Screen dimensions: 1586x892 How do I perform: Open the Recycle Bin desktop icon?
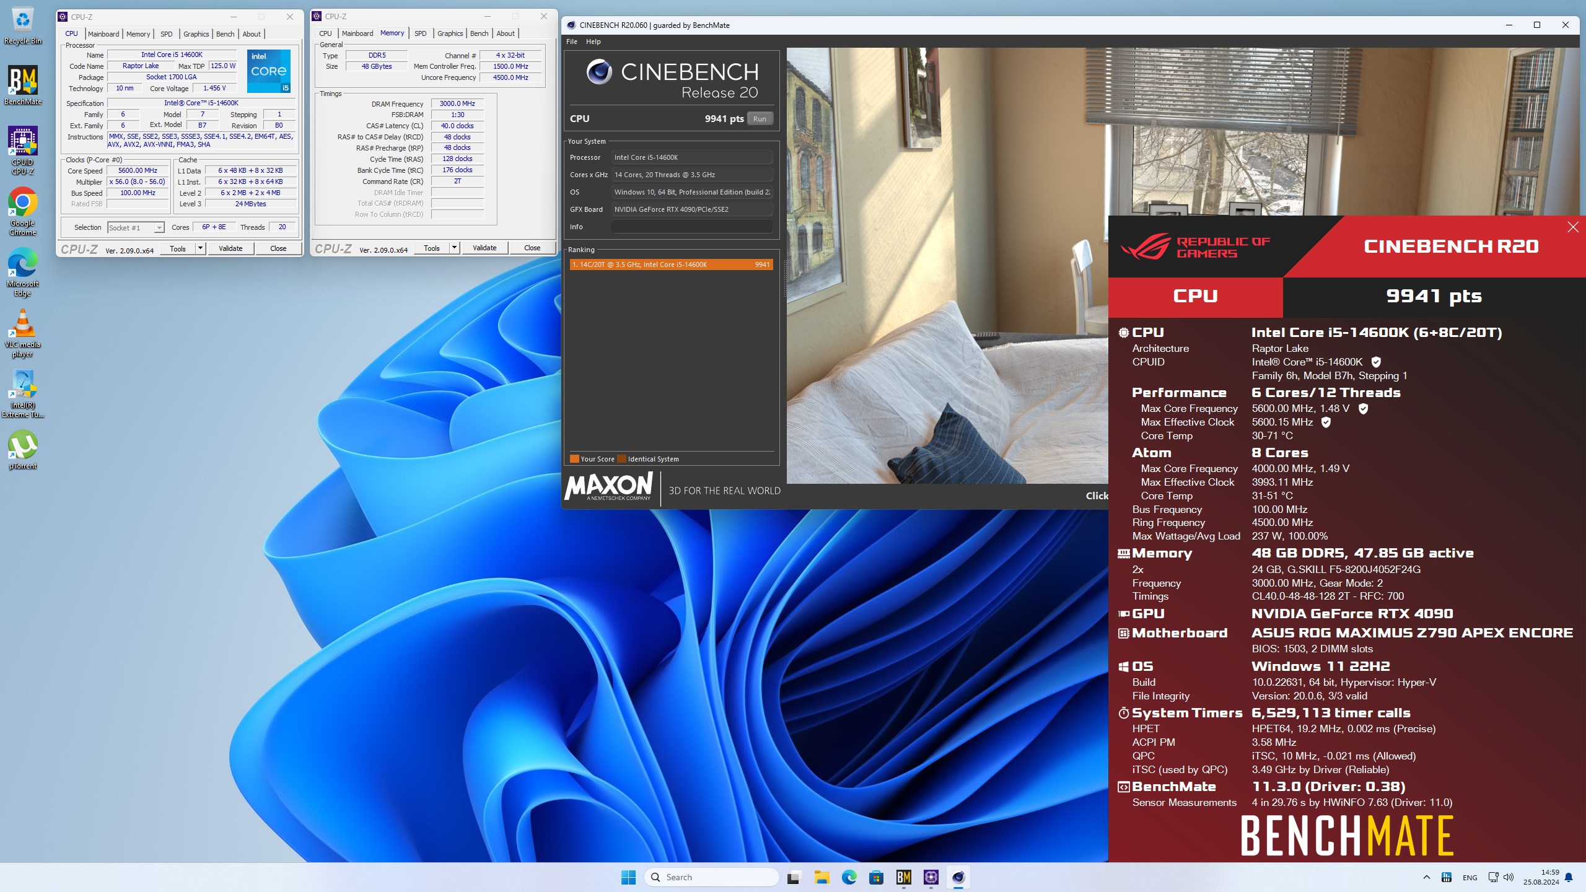[23, 26]
